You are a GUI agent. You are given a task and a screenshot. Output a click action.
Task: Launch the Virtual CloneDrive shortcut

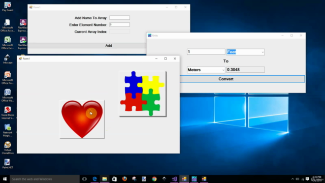[8, 148]
